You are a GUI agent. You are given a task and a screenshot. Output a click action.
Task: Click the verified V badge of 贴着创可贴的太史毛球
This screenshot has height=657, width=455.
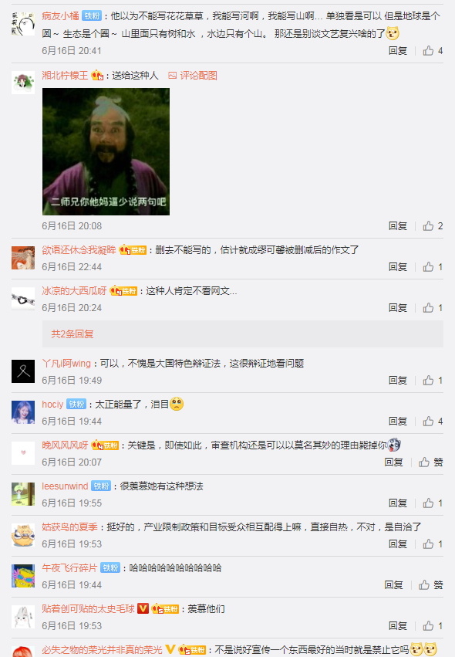143,608
